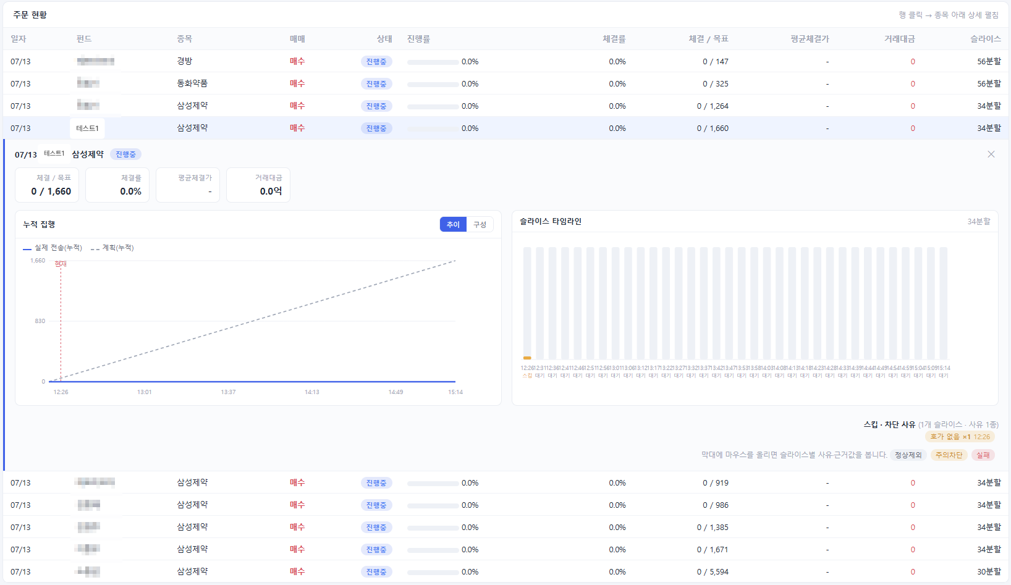Click the first orange slice bar
The height and width of the screenshot is (585, 1011).
pos(527,358)
